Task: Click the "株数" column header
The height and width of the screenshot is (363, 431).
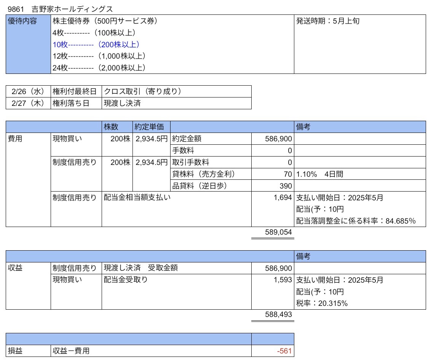Action: [x=117, y=127]
